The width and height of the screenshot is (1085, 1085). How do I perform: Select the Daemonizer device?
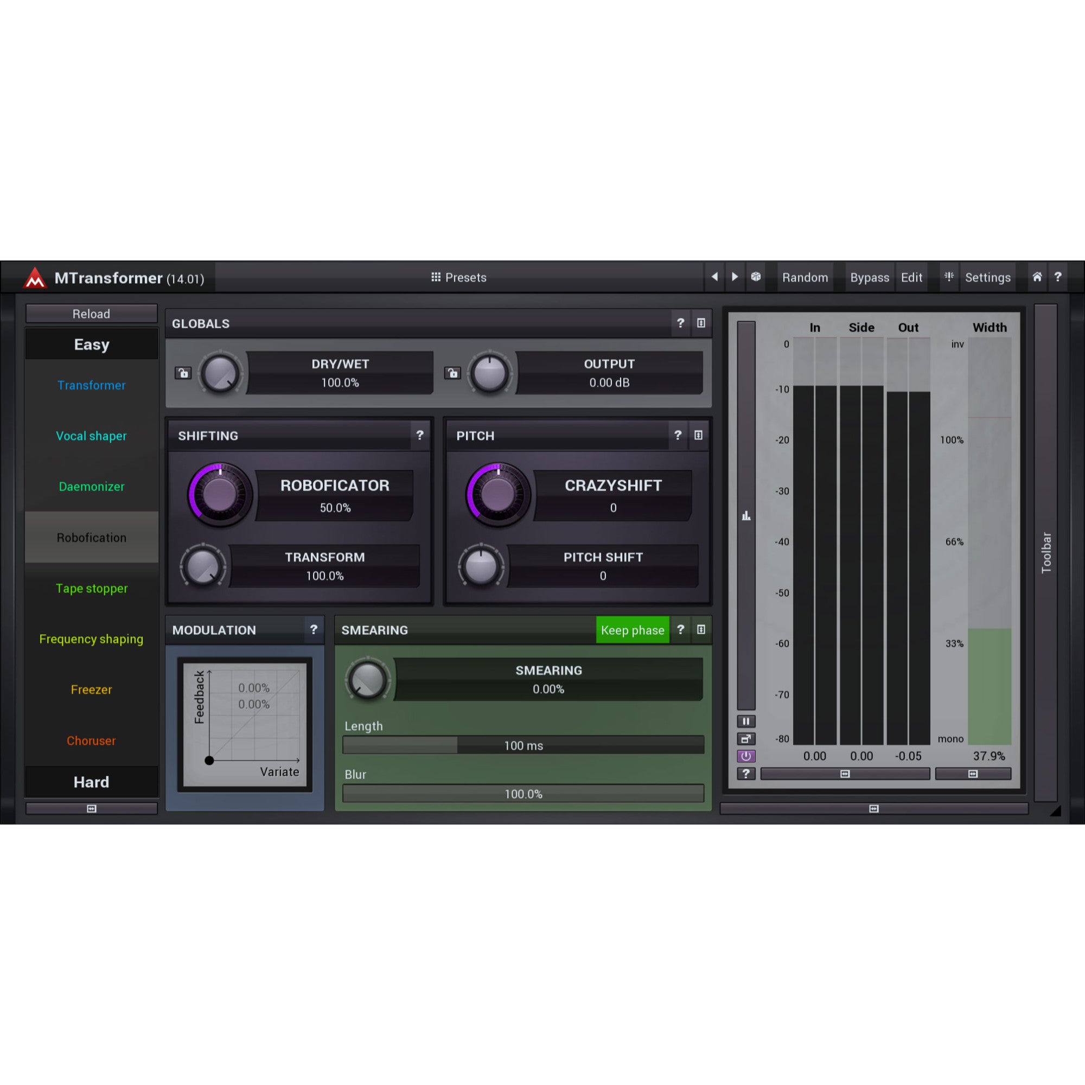tap(92, 486)
